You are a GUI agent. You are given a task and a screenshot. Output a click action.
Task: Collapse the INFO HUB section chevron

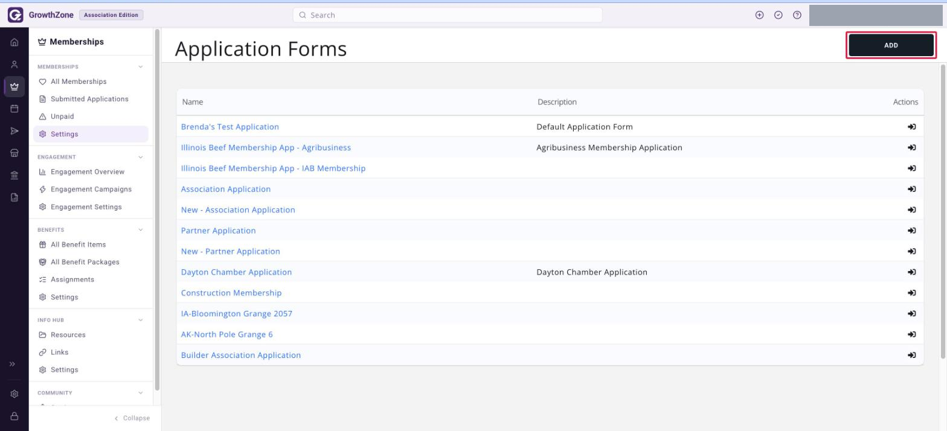[141, 320]
